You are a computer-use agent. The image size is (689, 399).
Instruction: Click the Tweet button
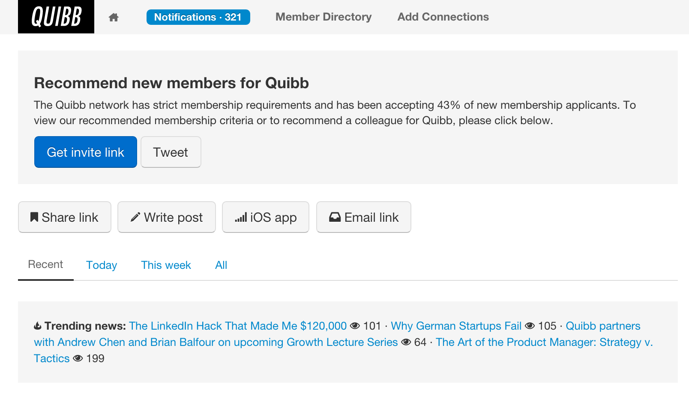tap(171, 152)
